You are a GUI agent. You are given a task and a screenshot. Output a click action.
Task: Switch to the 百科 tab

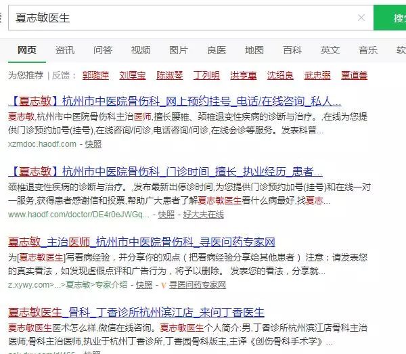(292, 50)
